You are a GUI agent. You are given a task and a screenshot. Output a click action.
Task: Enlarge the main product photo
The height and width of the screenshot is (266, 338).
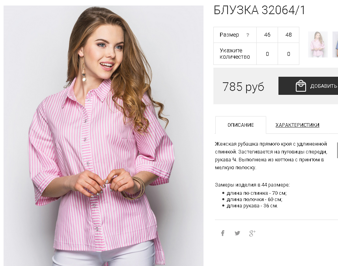coord(103,135)
